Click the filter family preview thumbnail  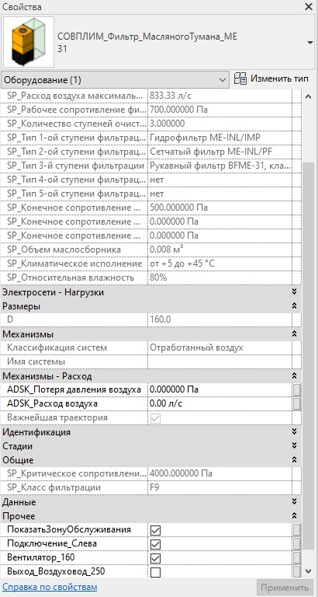[x=29, y=42]
